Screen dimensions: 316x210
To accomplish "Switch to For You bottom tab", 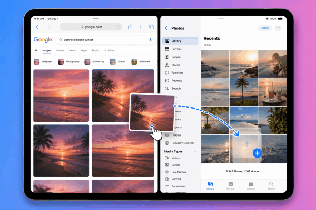I will tap(231, 185).
